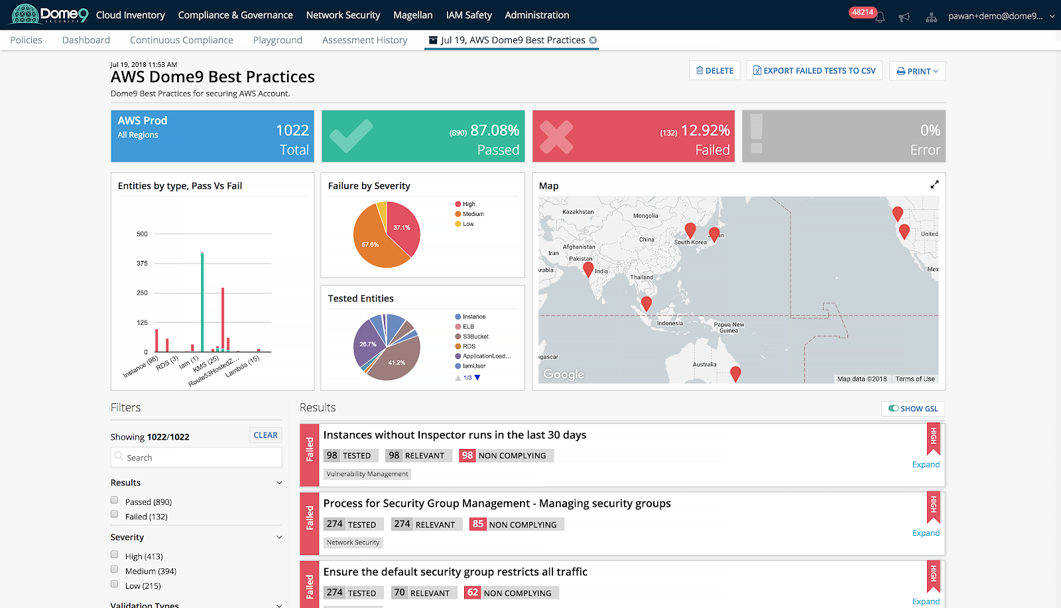Switch to Policies tab
The image size is (1061, 608).
point(26,40)
